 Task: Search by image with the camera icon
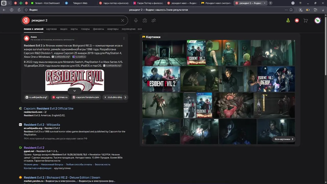[145, 20]
